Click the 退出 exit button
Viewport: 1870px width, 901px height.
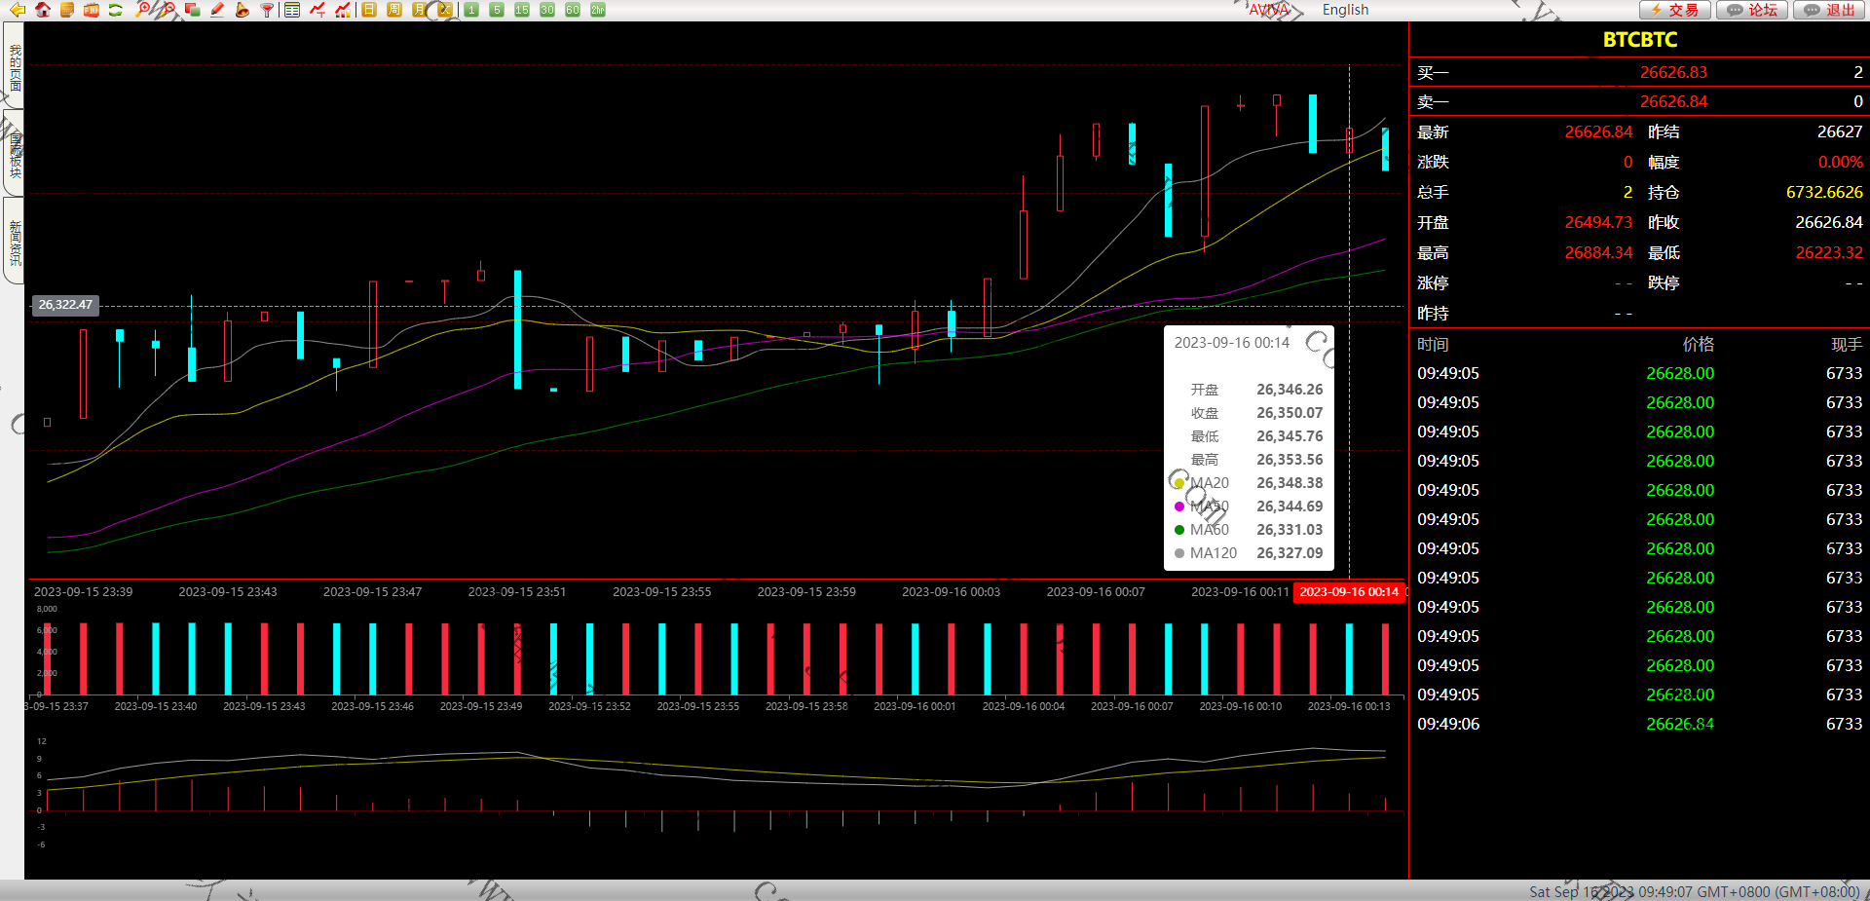tap(1831, 10)
